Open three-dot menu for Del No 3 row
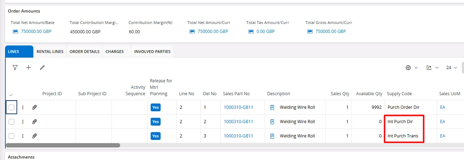The width and height of the screenshot is (464, 160). click(x=23, y=136)
